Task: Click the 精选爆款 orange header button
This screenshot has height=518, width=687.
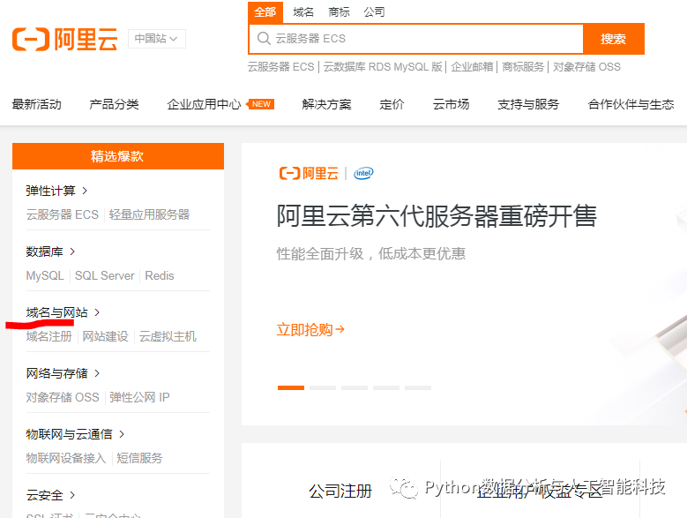Action: (x=118, y=156)
